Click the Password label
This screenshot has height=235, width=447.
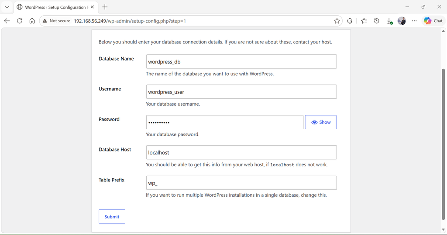tap(109, 119)
